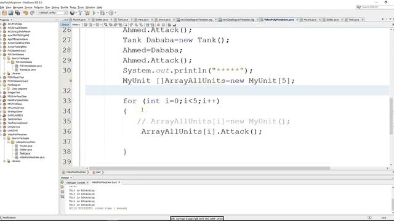
Task: Click the History view button
Action: pyautogui.click(x=76, y=25)
